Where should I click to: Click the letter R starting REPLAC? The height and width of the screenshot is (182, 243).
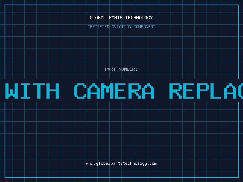click(x=176, y=91)
